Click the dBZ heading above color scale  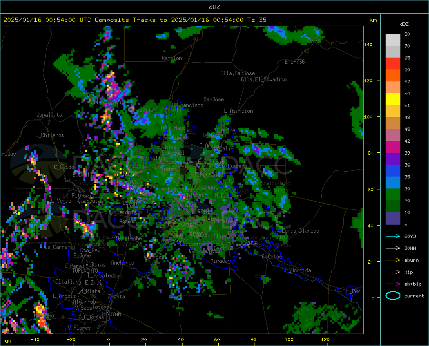[404, 24]
